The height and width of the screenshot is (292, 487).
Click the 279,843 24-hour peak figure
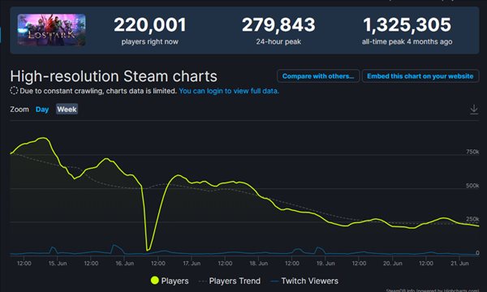click(278, 25)
